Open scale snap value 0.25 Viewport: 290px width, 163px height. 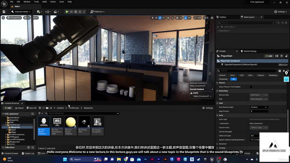click(x=199, y=18)
